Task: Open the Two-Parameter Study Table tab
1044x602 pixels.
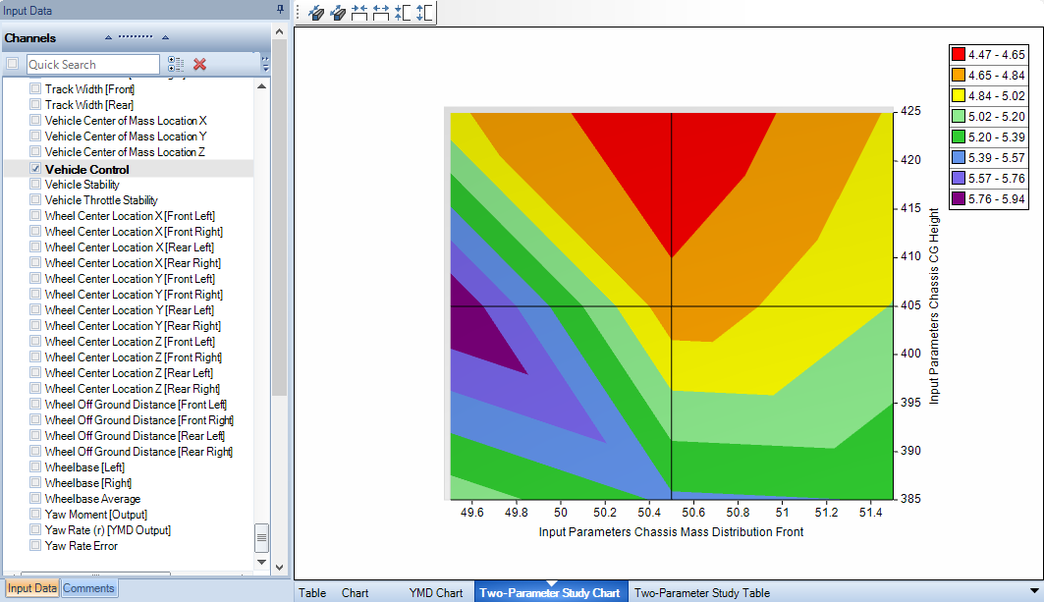Action: [702, 593]
